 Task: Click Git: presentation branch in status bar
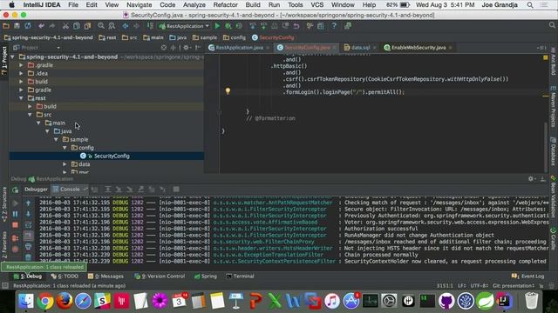tap(514, 286)
